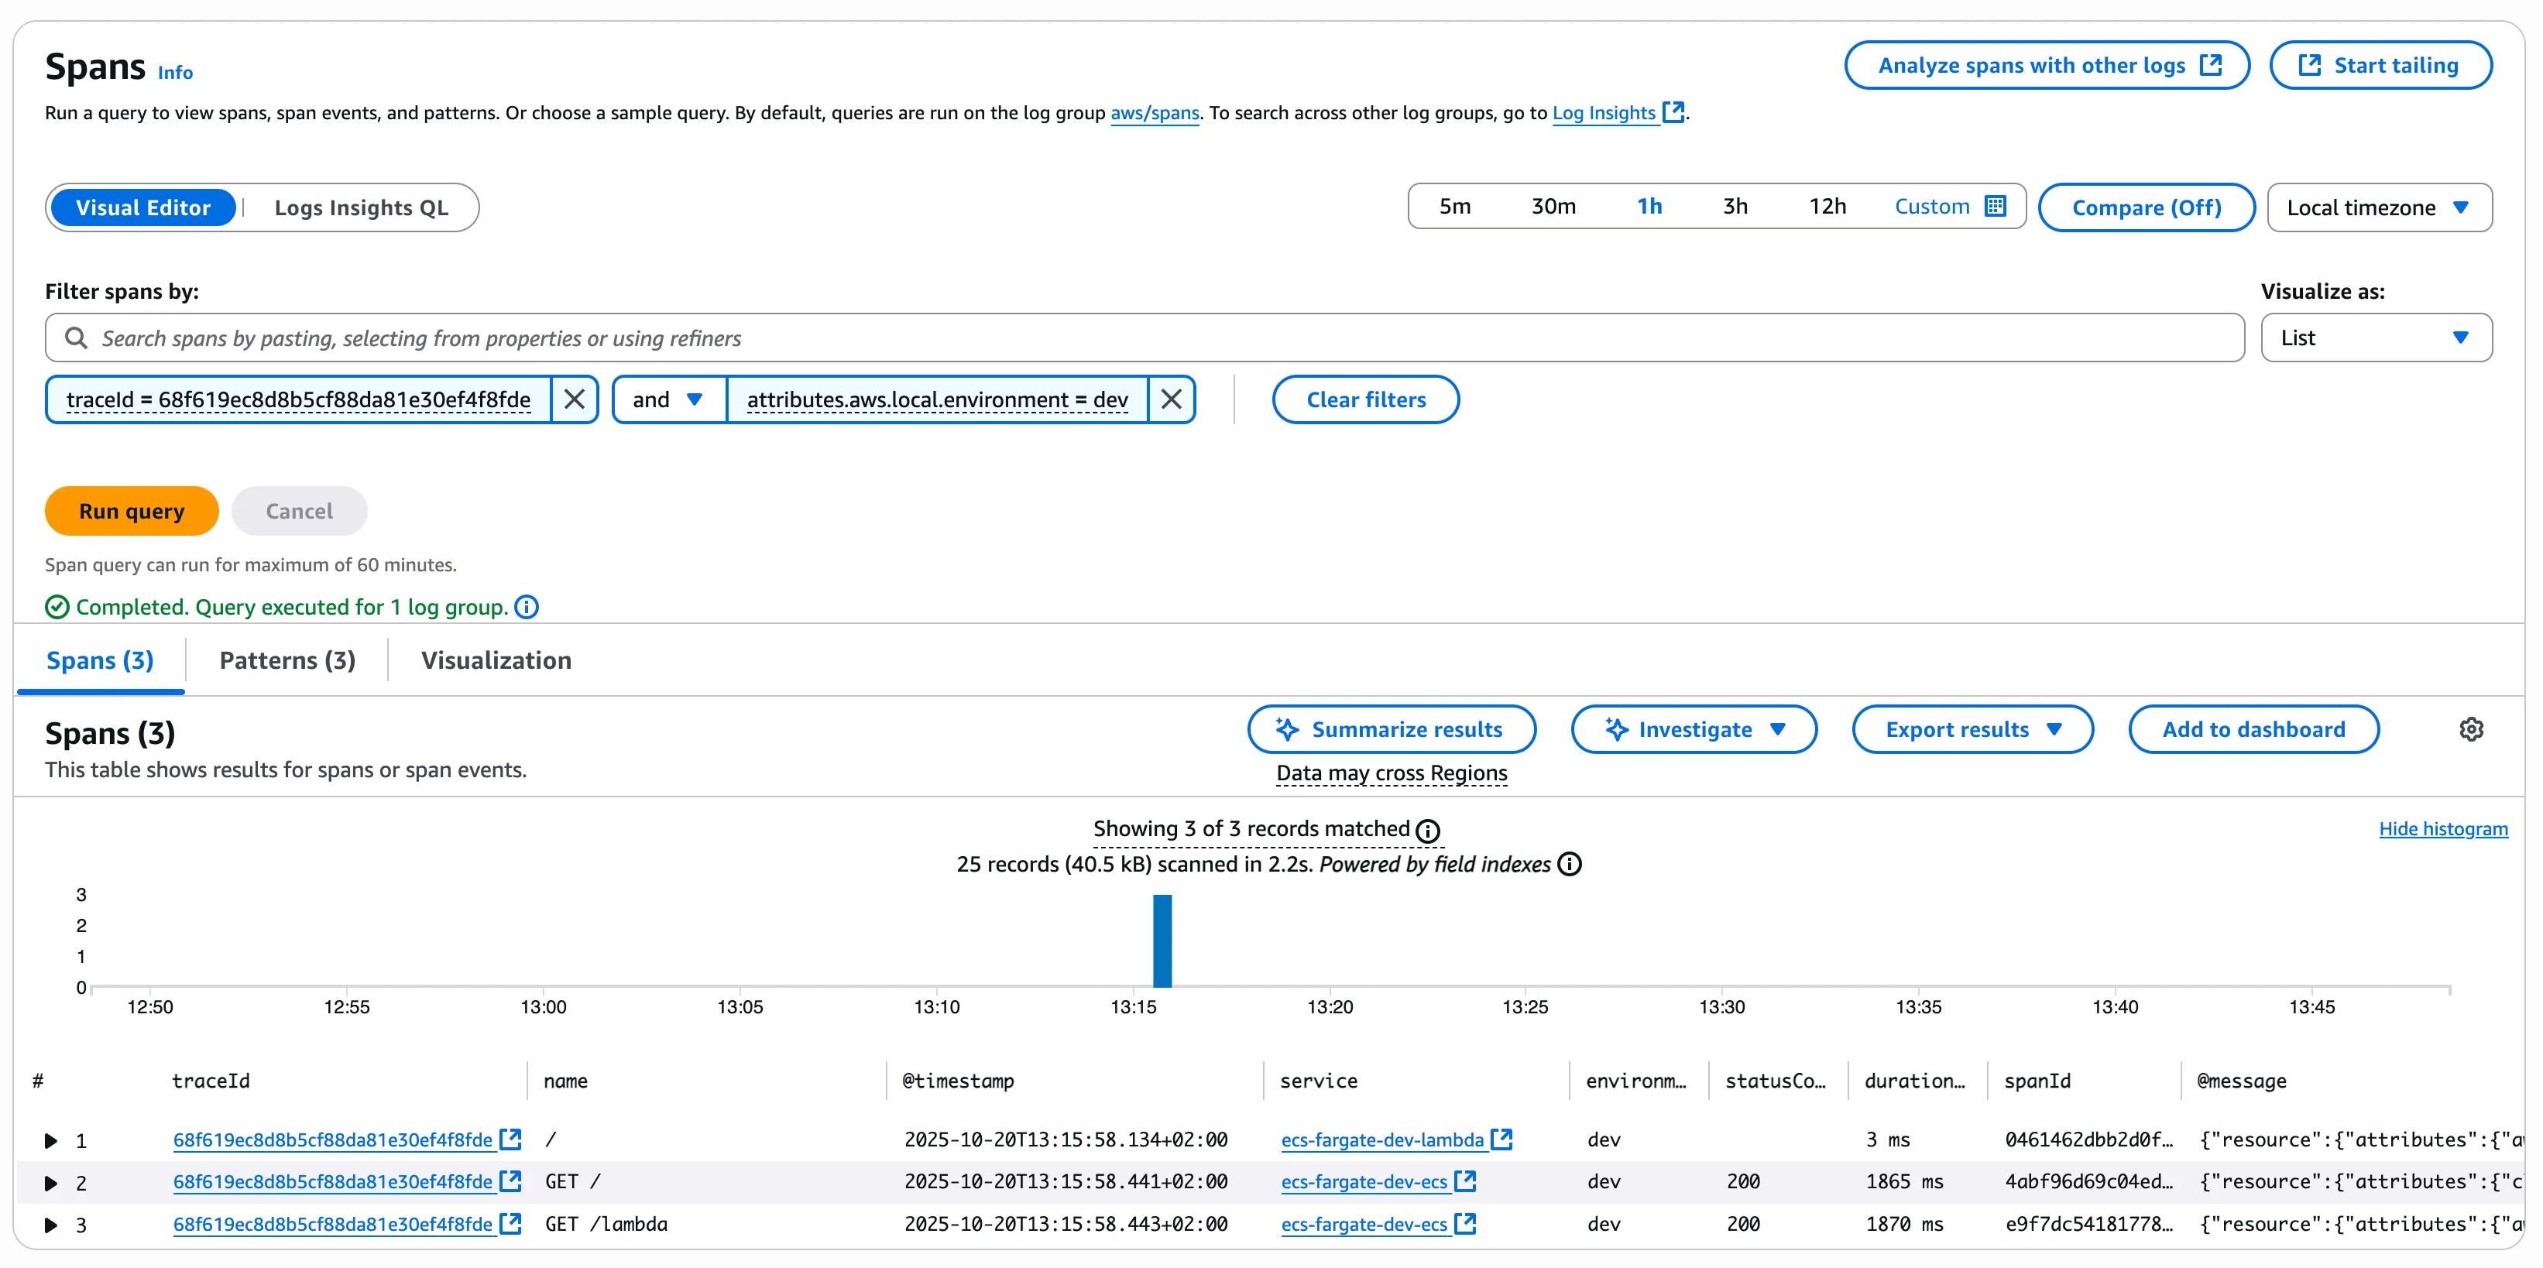Select the 12h time range option
2543x1268 pixels.
pyautogui.click(x=1827, y=206)
